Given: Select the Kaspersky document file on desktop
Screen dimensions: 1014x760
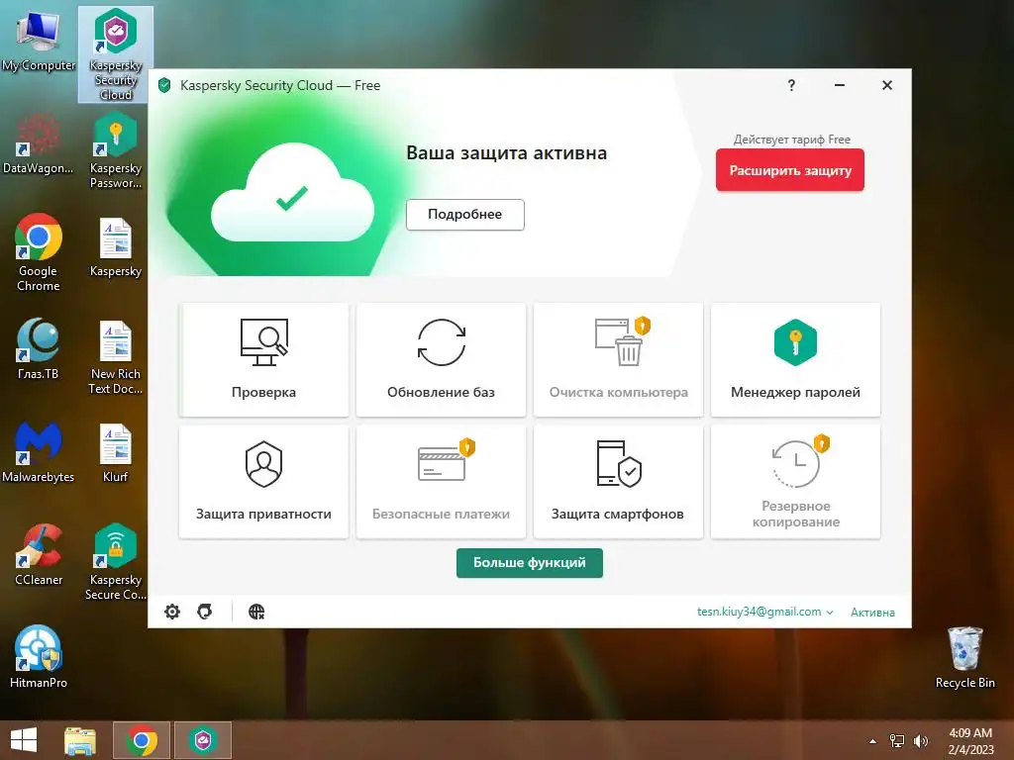Looking at the screenshot, I should pyautogui.click(x=116, y=247).
